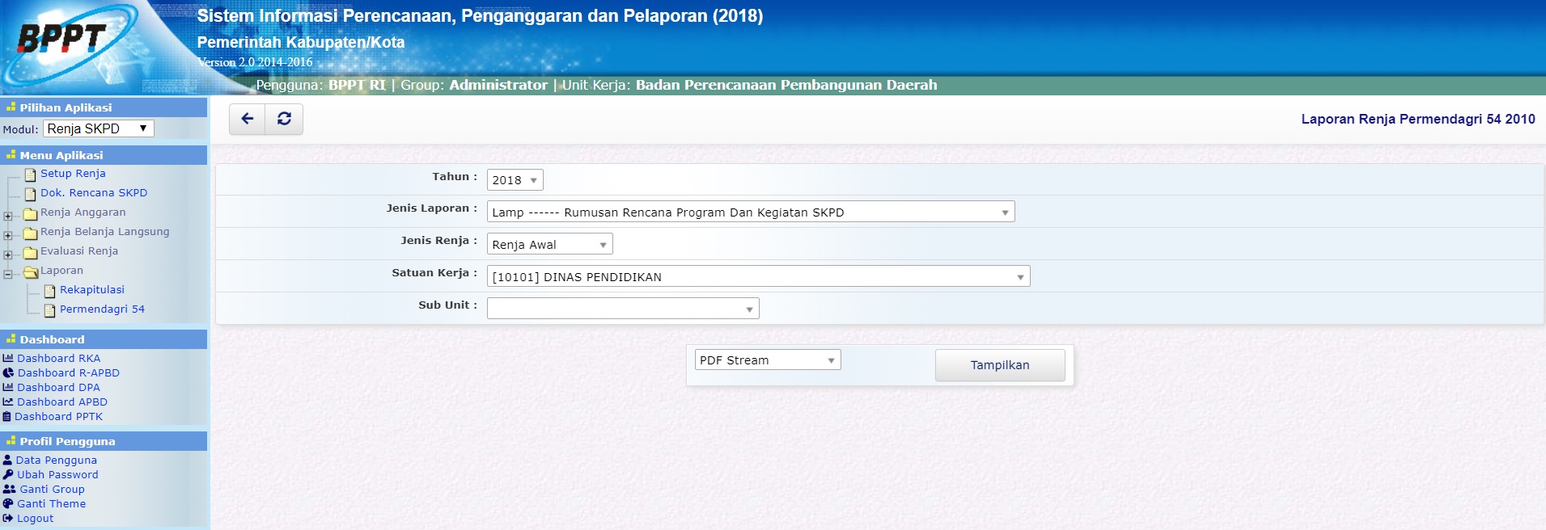The width and height of the screenshot is (1546, 530).
Task: Click the Dashboard panel header
Action: pyautogui.click(x=104, y=339)
